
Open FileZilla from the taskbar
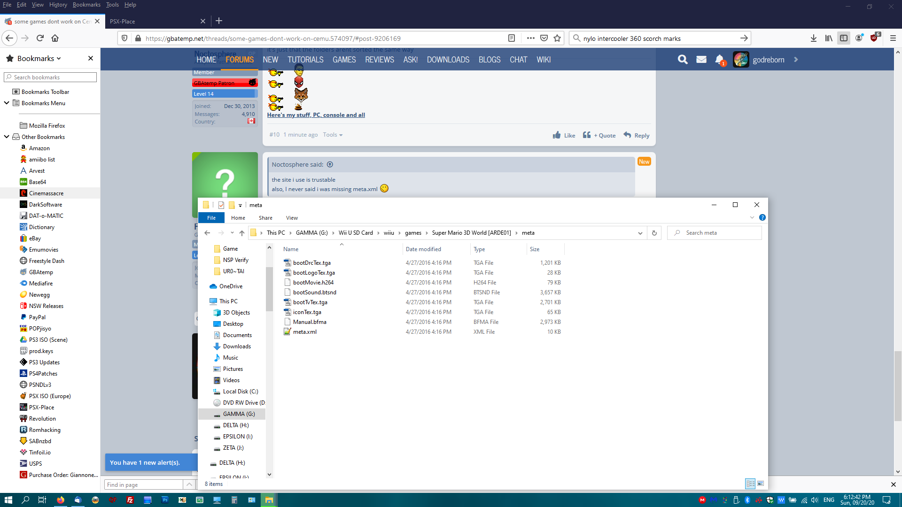point(130,500)
